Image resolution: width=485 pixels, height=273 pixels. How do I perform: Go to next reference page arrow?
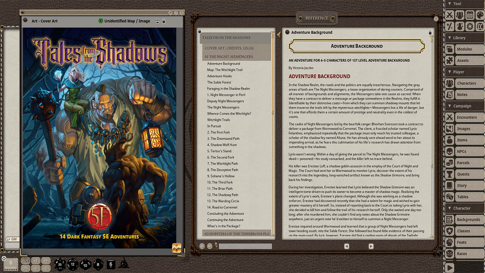pyautogui.click(x=371, y=246)
